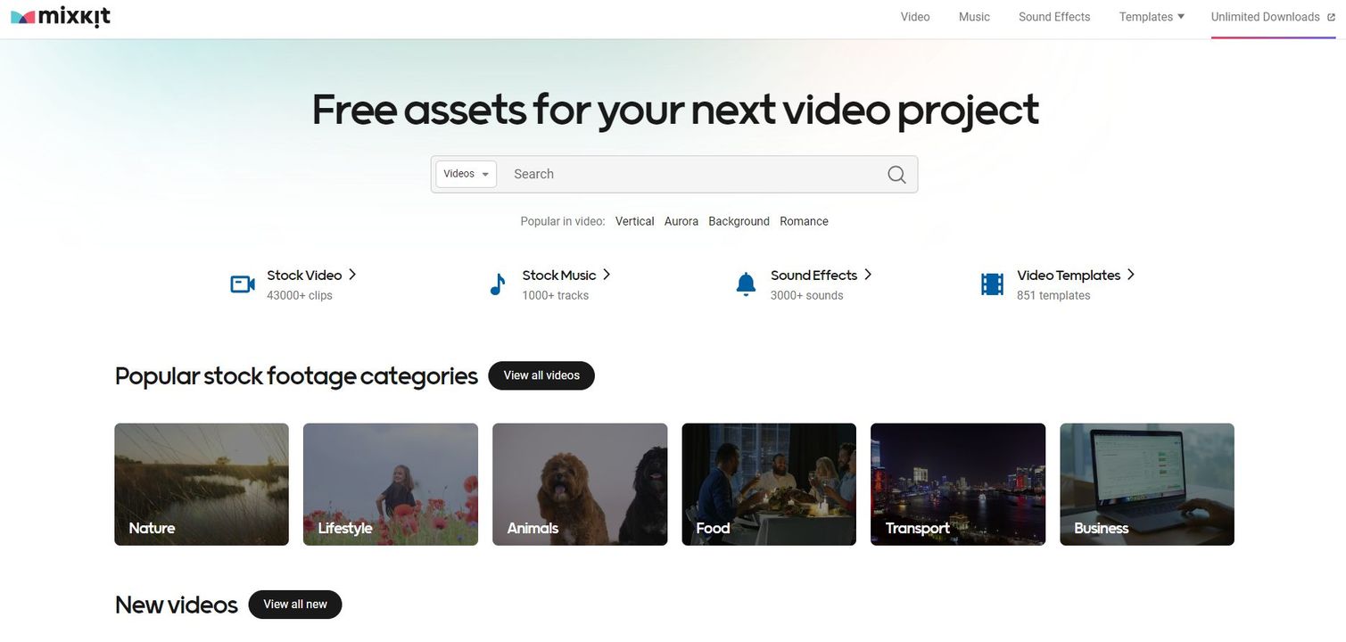The height and width of the screenshot is (642, 1346).
Task: Open the Nature category thumbnail
Action: pyautogui.click(x=202, y=484)
